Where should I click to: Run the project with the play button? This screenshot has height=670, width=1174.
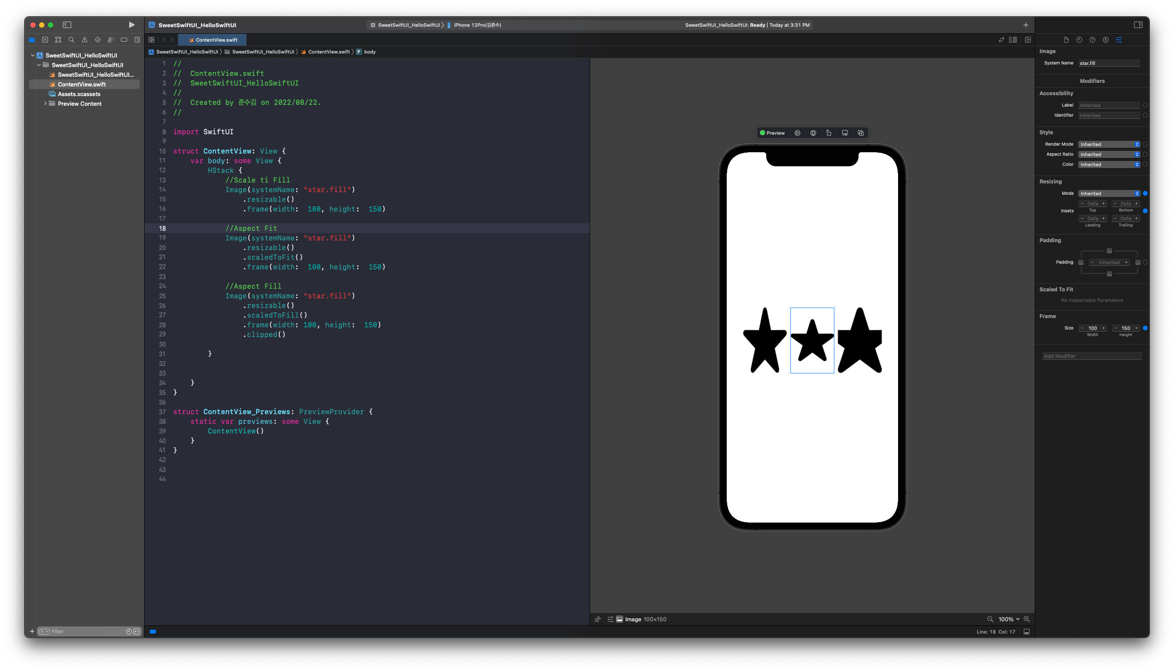pyautogui.click(x=131, y=25)
